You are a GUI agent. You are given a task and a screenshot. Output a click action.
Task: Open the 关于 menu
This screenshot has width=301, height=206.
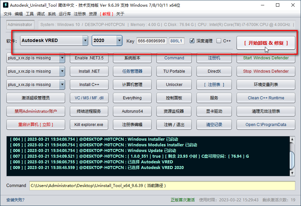pos(120,14)
